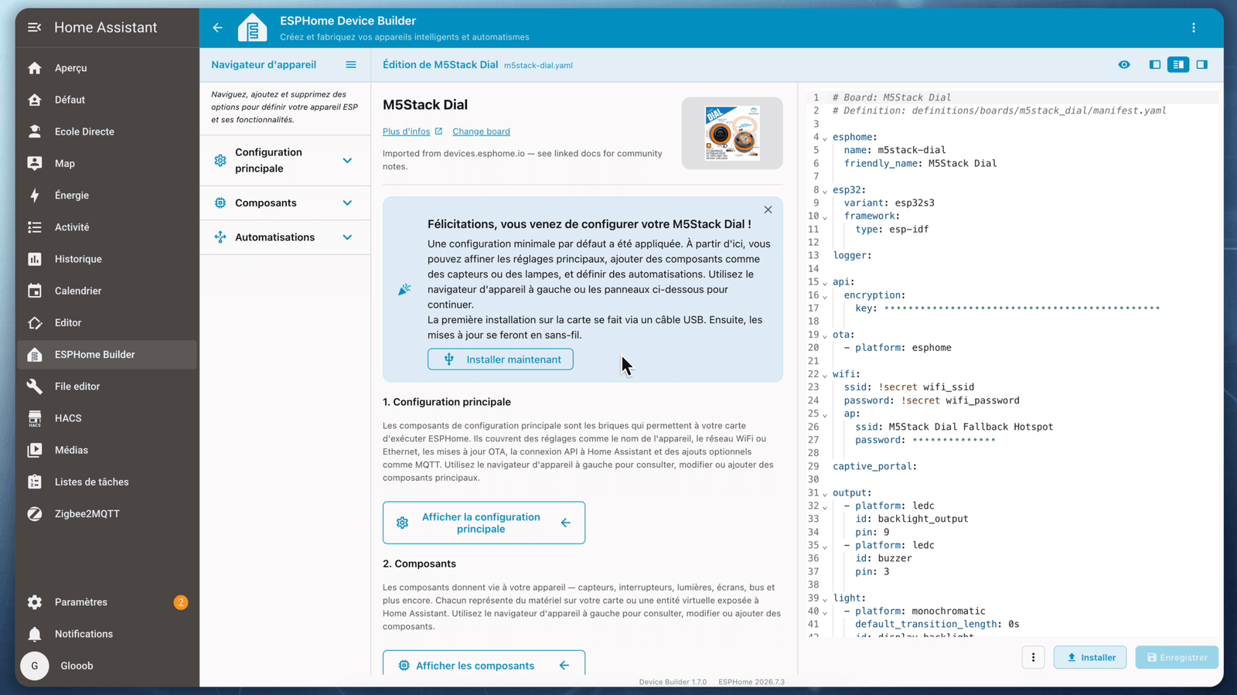Click the m5stack-dial.yaml file name
The height and width of the screenshot is (695, 1237).
538,66
